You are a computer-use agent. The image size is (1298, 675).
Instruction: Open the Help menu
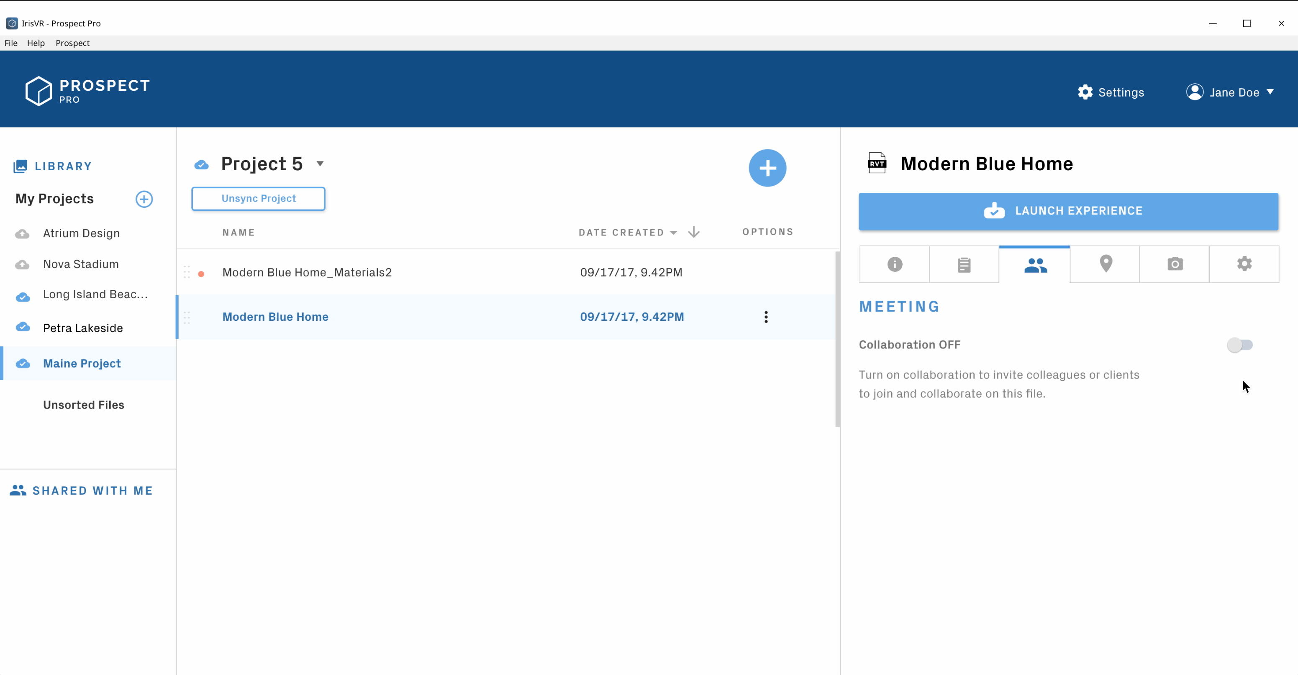coord(36,43)
